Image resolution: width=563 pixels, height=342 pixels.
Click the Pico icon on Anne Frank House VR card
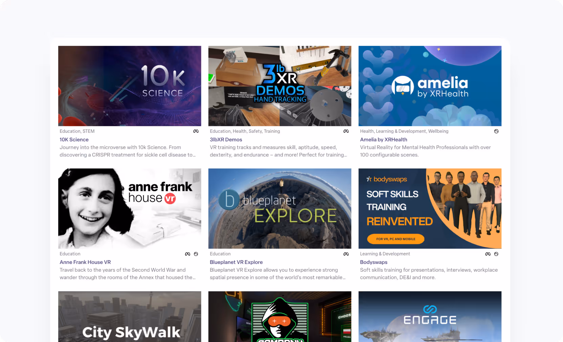coord(196,254)
